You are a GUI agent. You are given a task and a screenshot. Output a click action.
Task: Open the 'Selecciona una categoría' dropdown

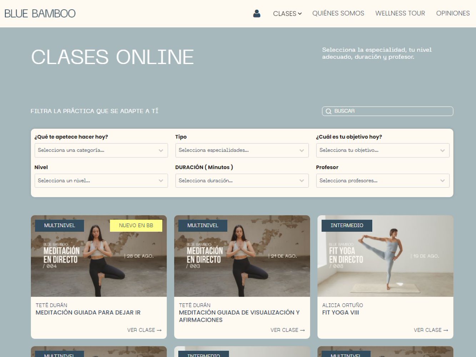[x=101, y=150]
